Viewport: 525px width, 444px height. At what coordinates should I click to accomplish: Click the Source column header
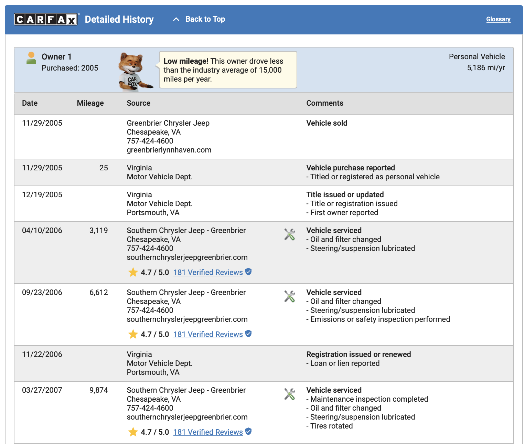[139, 103]
